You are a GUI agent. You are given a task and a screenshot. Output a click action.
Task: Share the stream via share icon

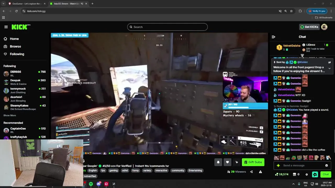[x=252, y=172]
